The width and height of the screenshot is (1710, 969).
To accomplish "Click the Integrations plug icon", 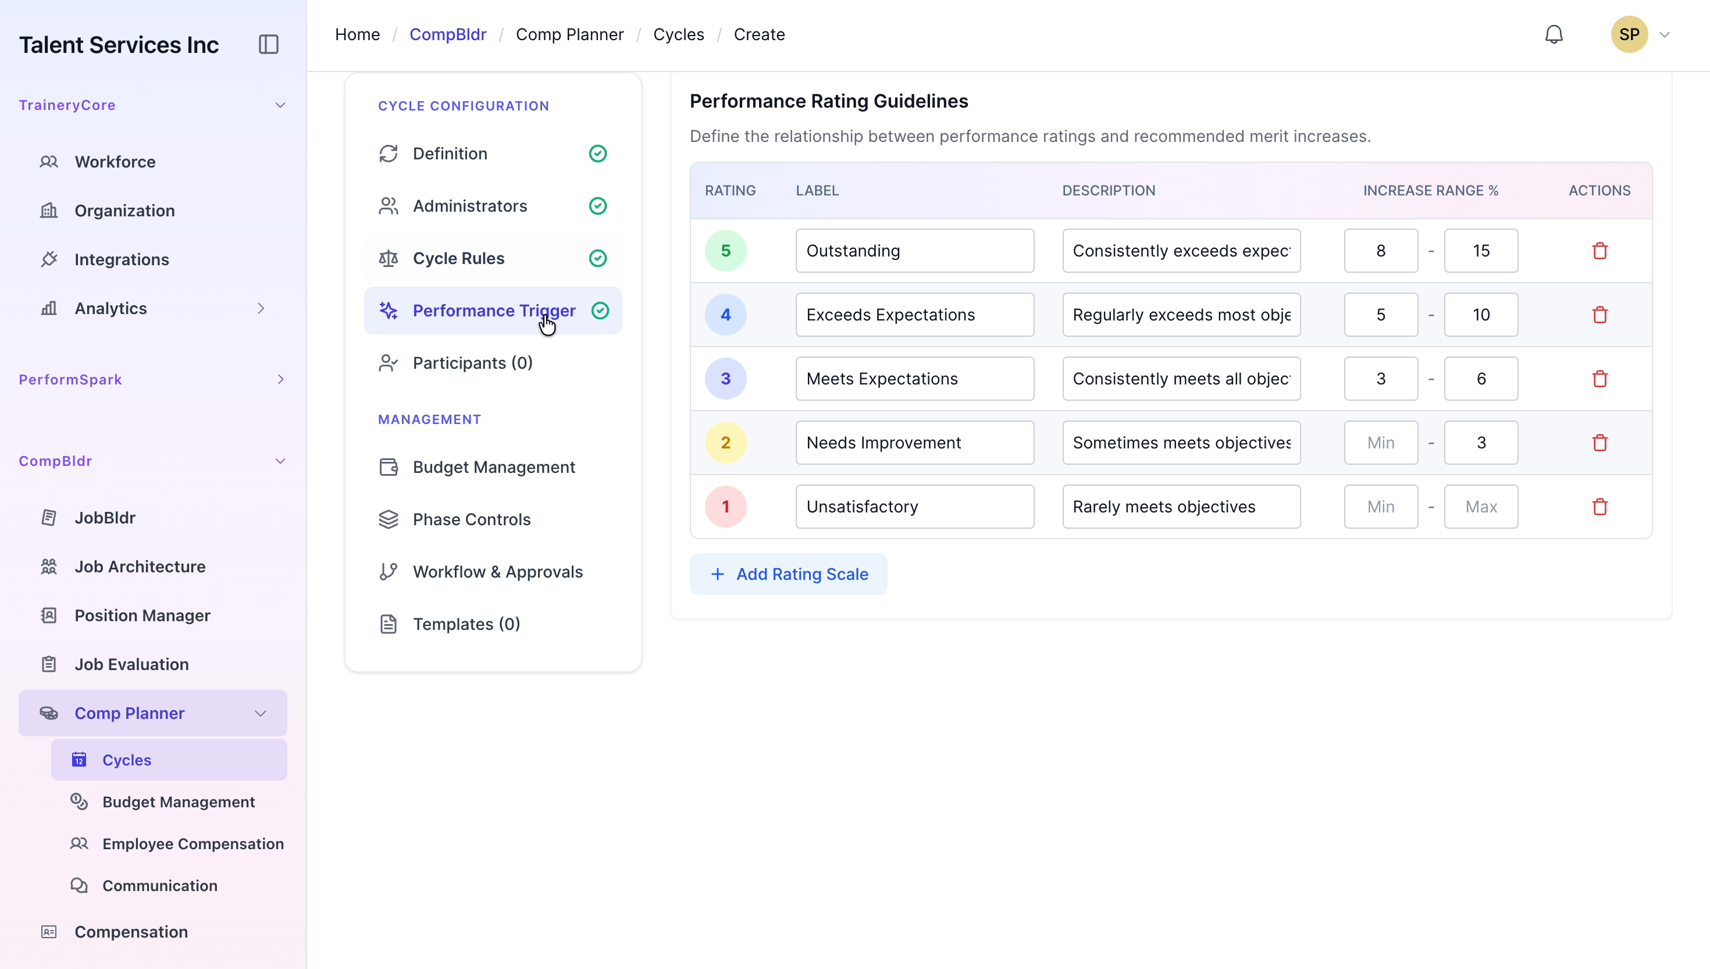I will pyautogui.click(x=49, y=259).
